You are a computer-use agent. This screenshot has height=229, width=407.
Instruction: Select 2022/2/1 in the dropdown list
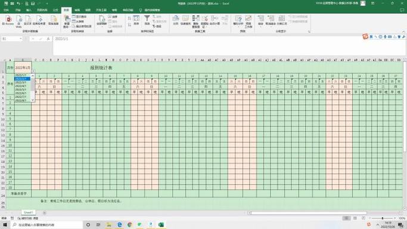click(x=22, y=79)
